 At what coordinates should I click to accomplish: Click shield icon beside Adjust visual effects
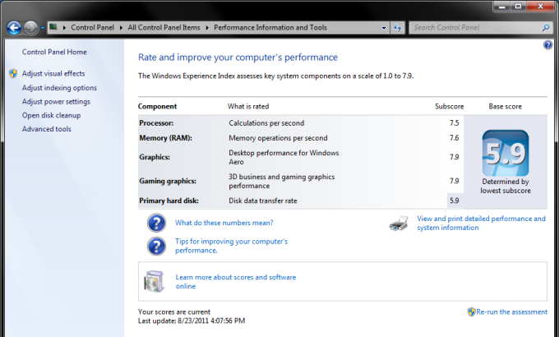[x=13, y=74]
